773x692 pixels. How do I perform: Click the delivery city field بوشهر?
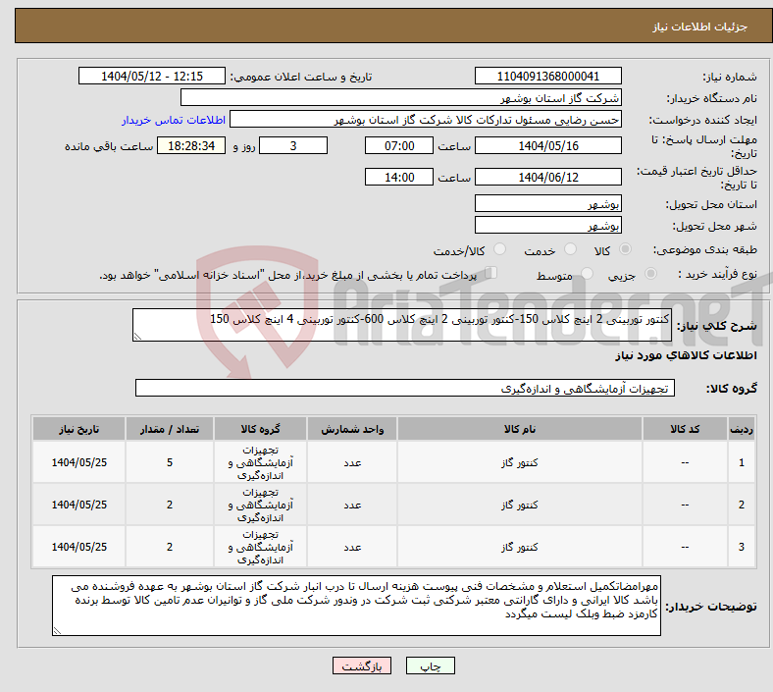pyautogui.click(x=547, y=225)
